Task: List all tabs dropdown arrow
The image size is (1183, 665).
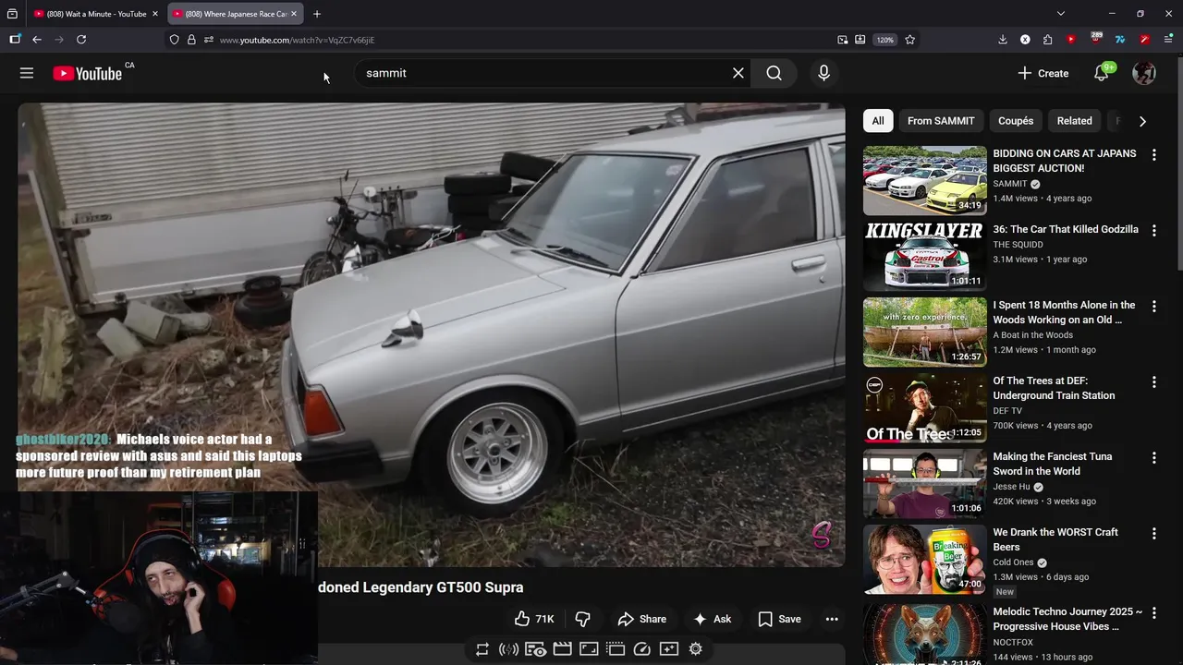Action: 1061,14
